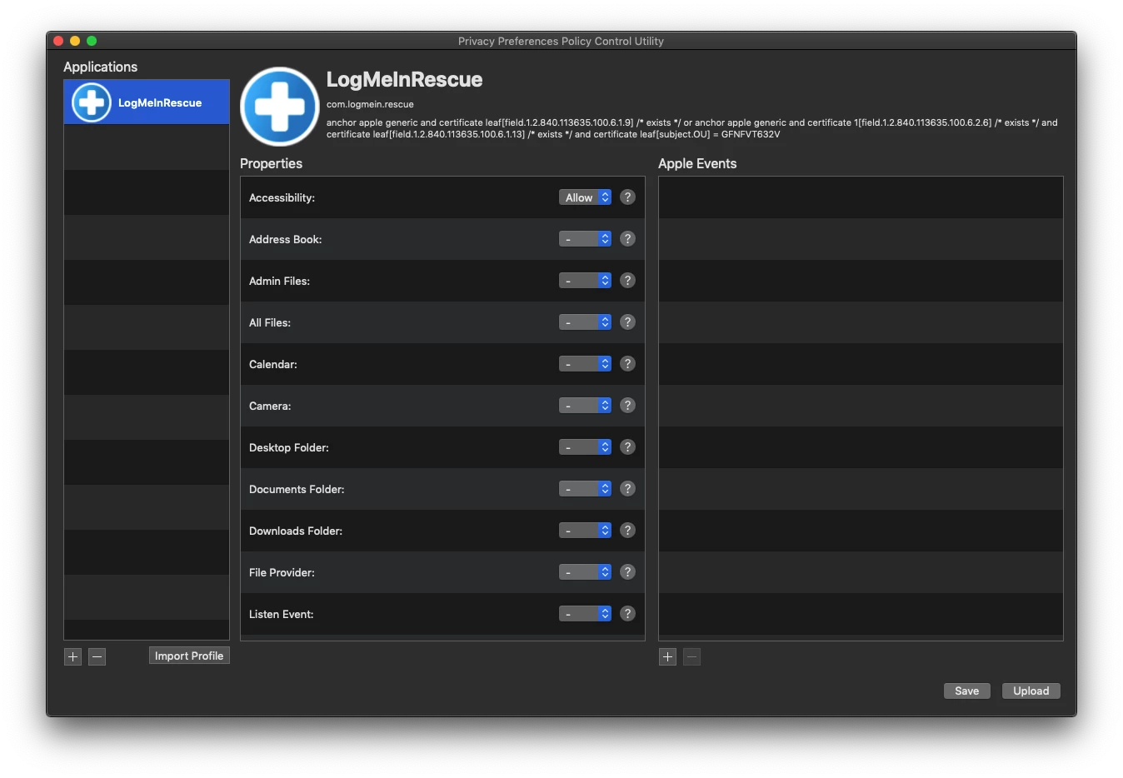1123x778 pixels.
Task: Click the Import Profile button
Action: (x=189, y=656)
